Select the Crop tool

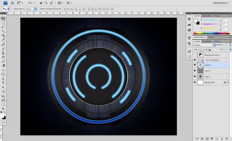tap(3, 35)
